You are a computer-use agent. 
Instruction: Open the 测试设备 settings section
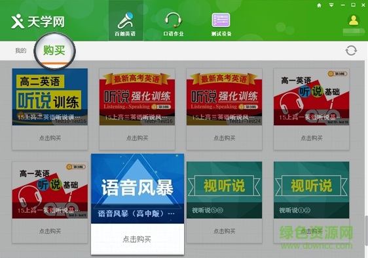click(221, 24)
